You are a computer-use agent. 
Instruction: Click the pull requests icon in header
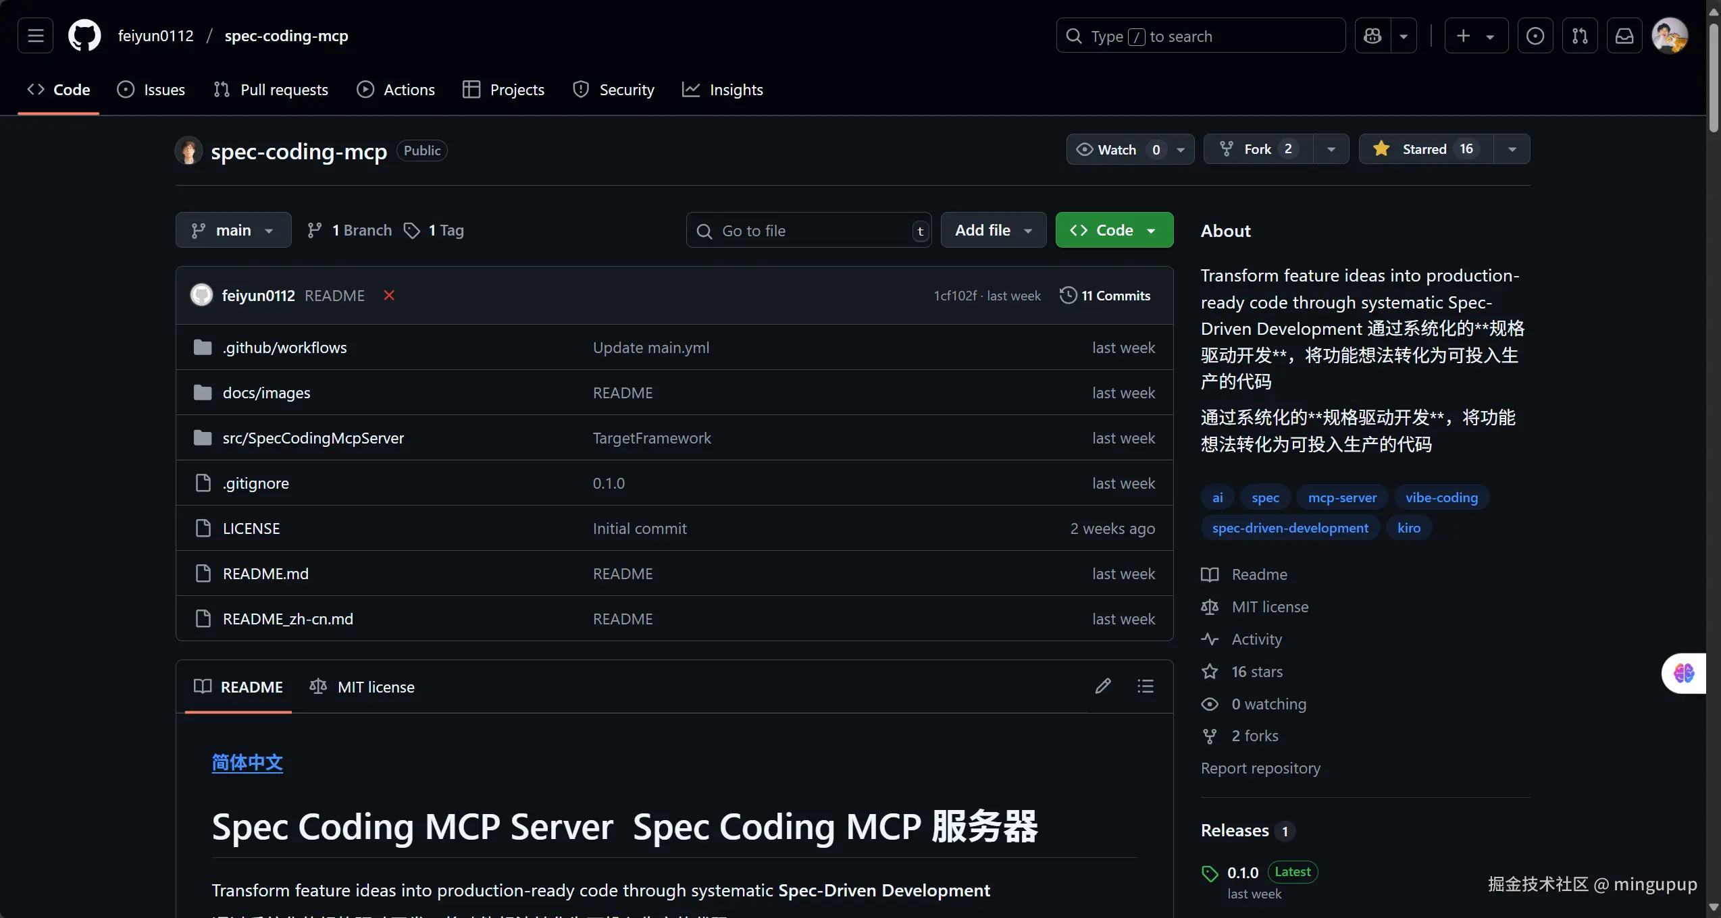(x=1580, y=36)
